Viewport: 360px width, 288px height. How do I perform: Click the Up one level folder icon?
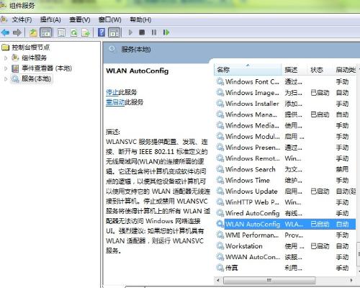[33, 32]
